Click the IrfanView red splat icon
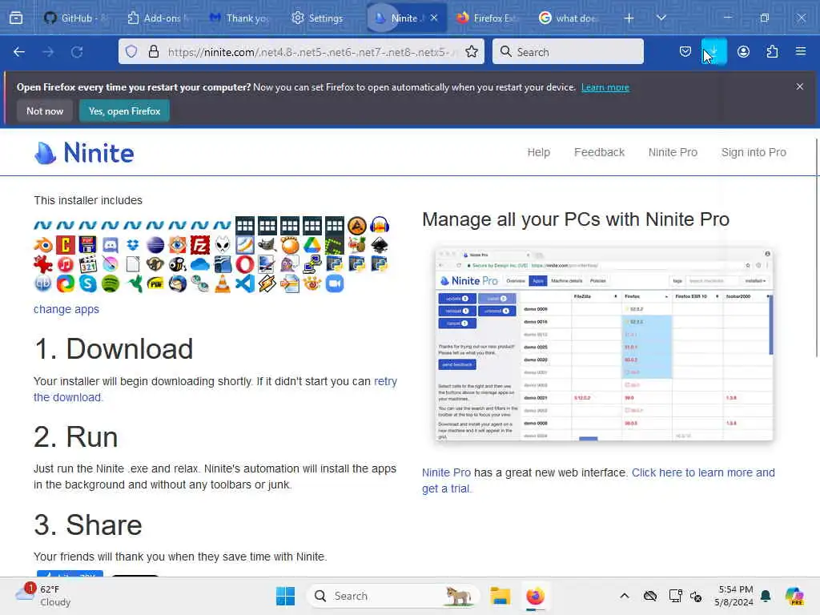 43,264
